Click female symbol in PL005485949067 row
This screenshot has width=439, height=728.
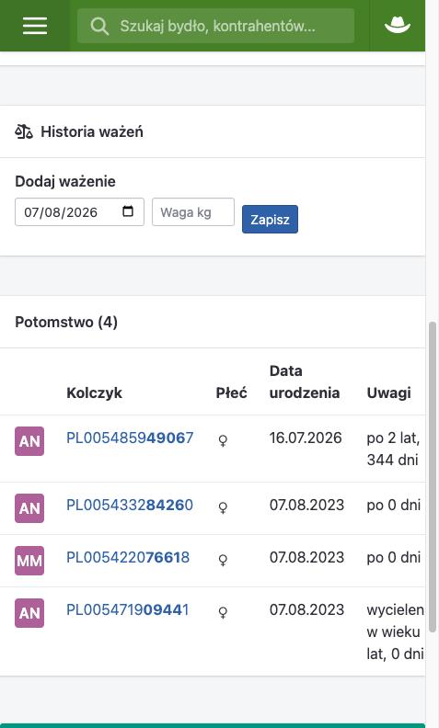pyautogui.click(x=224, y=440)
